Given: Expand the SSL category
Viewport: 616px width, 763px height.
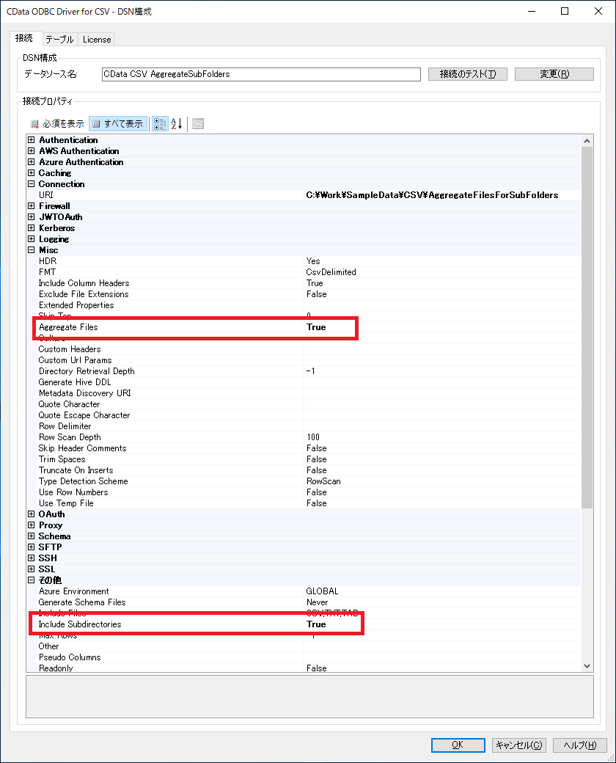Looking at the screenshot, I should pyautogui.click(x=31, y=569).
